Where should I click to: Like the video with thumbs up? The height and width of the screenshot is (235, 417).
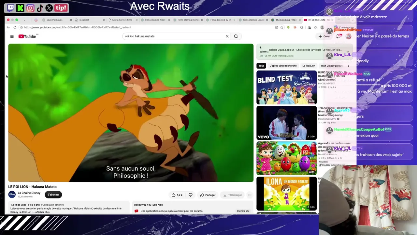pos(177,195)
